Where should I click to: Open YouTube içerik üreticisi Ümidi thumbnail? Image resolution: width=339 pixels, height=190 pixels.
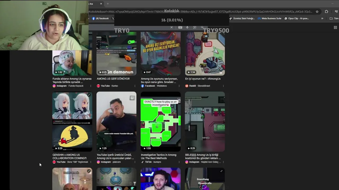[x=116, y=122]
